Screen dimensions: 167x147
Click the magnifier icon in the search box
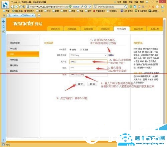tap(125, 7)
